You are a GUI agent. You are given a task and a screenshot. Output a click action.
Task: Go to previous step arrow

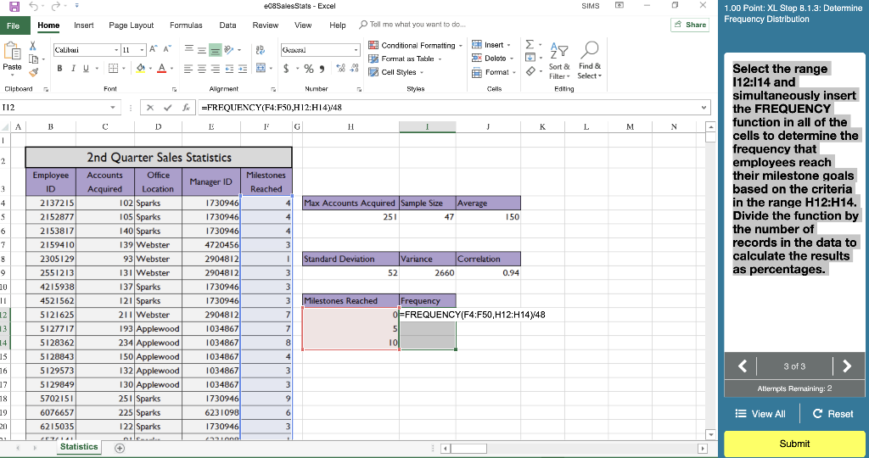click(742, 366)
